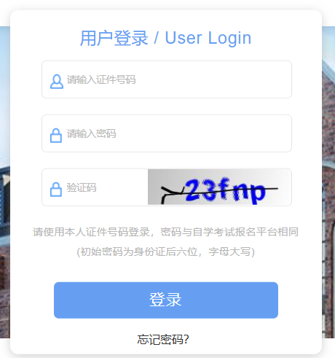Focus the 请输入证件号码 ID number field
The width and height of the screenshot is (335, 358).
click(x=167, y=79)
